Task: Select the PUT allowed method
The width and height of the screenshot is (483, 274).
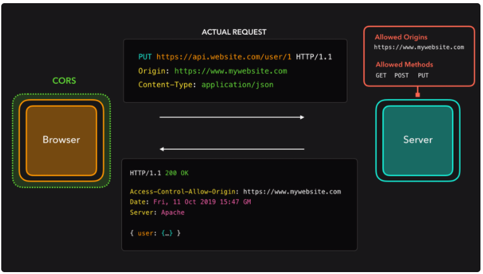Action: tap(423, 75)
